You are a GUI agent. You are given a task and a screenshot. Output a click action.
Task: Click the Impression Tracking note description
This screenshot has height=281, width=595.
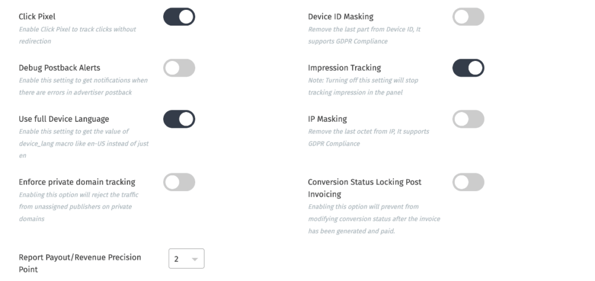[x=363, y=86]
